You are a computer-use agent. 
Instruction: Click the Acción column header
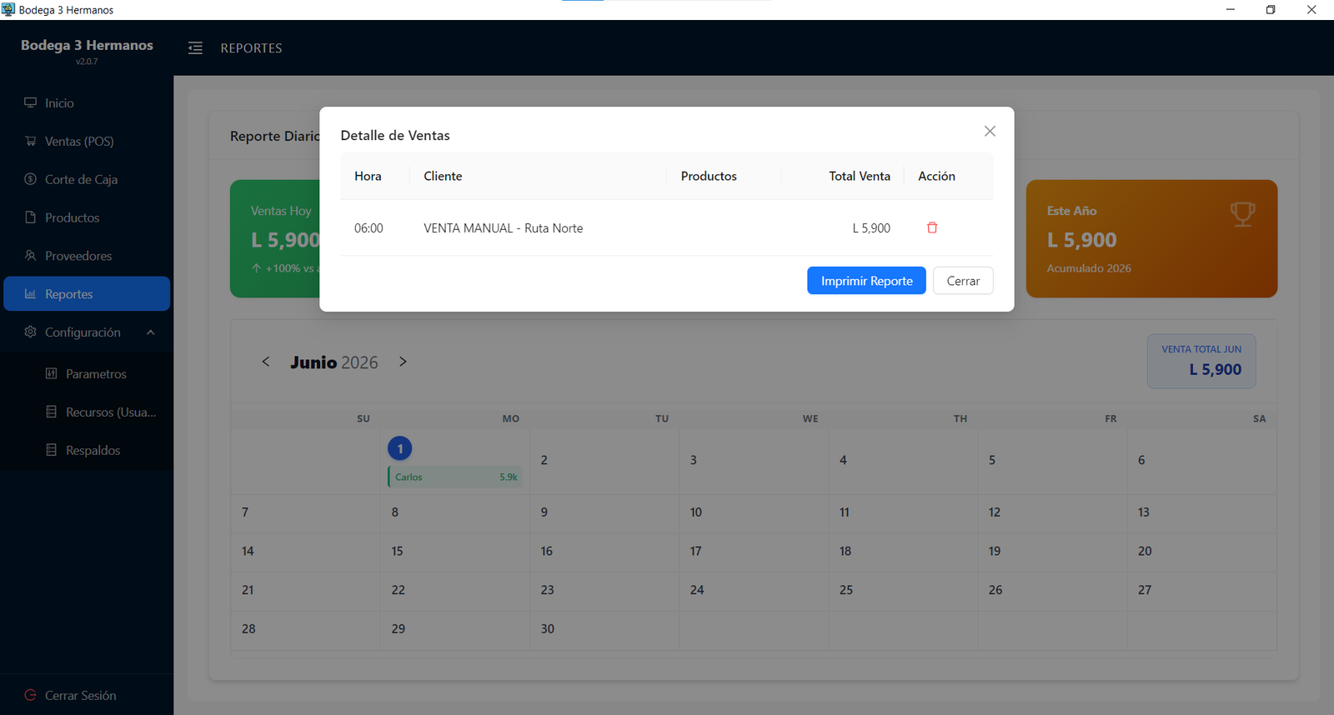949,176
